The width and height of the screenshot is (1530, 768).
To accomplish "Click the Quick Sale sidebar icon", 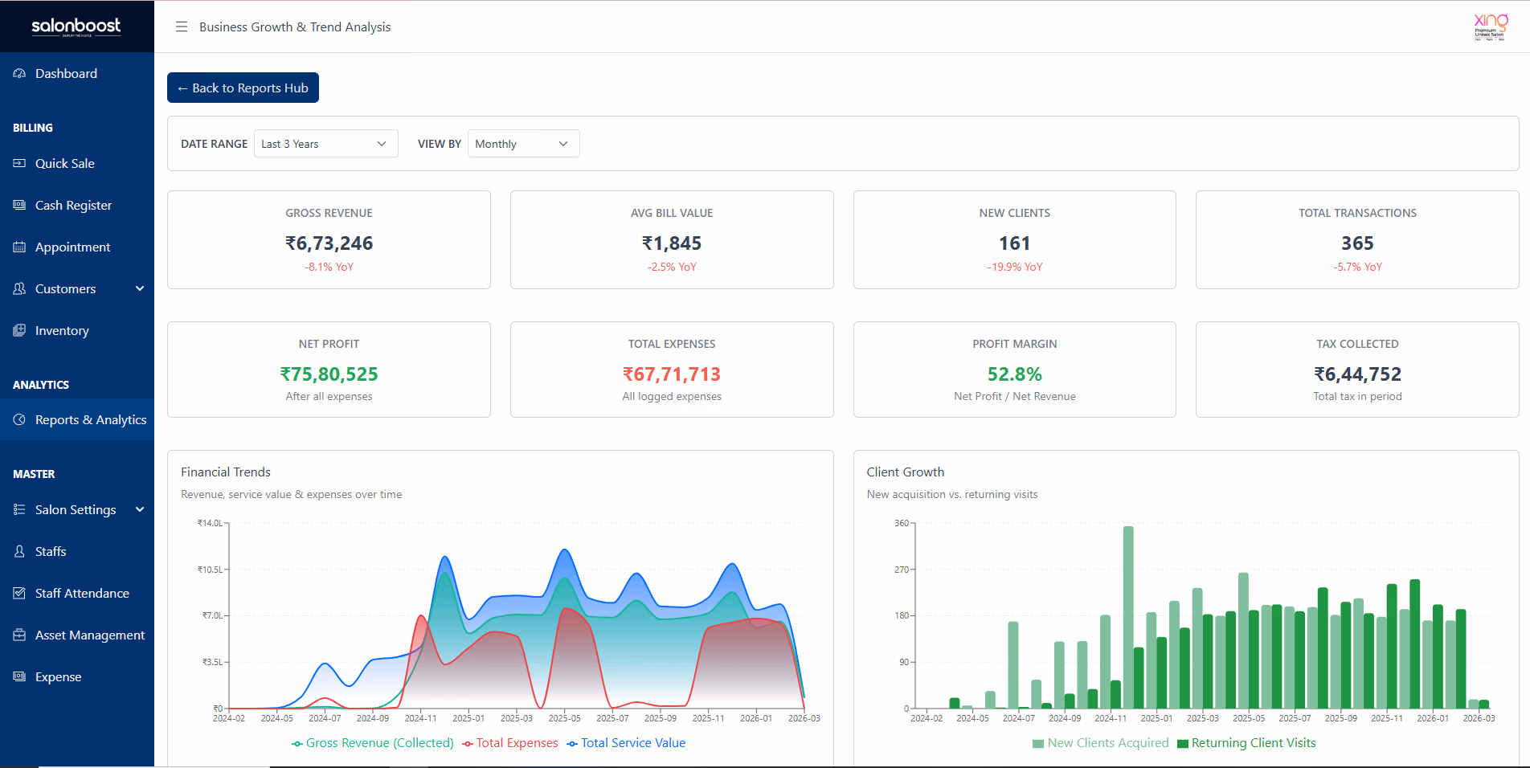I will tap(19, 163).
